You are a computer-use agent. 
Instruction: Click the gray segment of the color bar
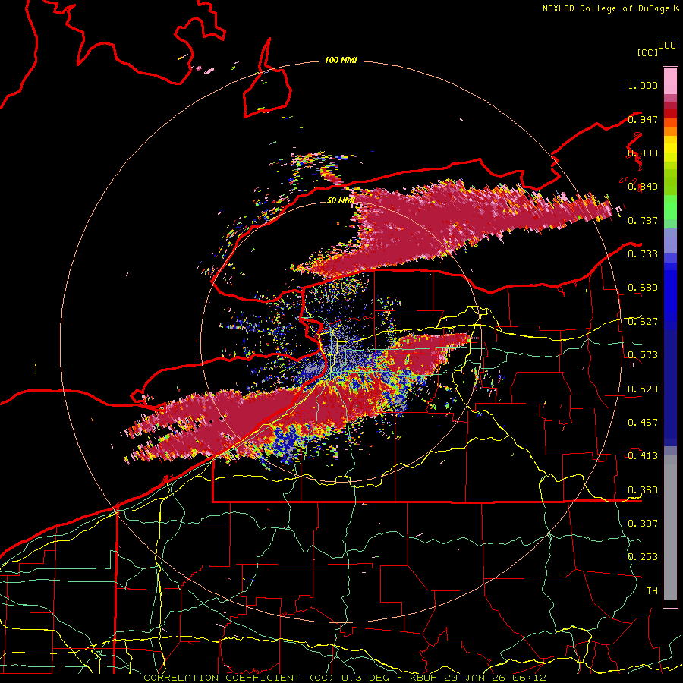point(670,527)
